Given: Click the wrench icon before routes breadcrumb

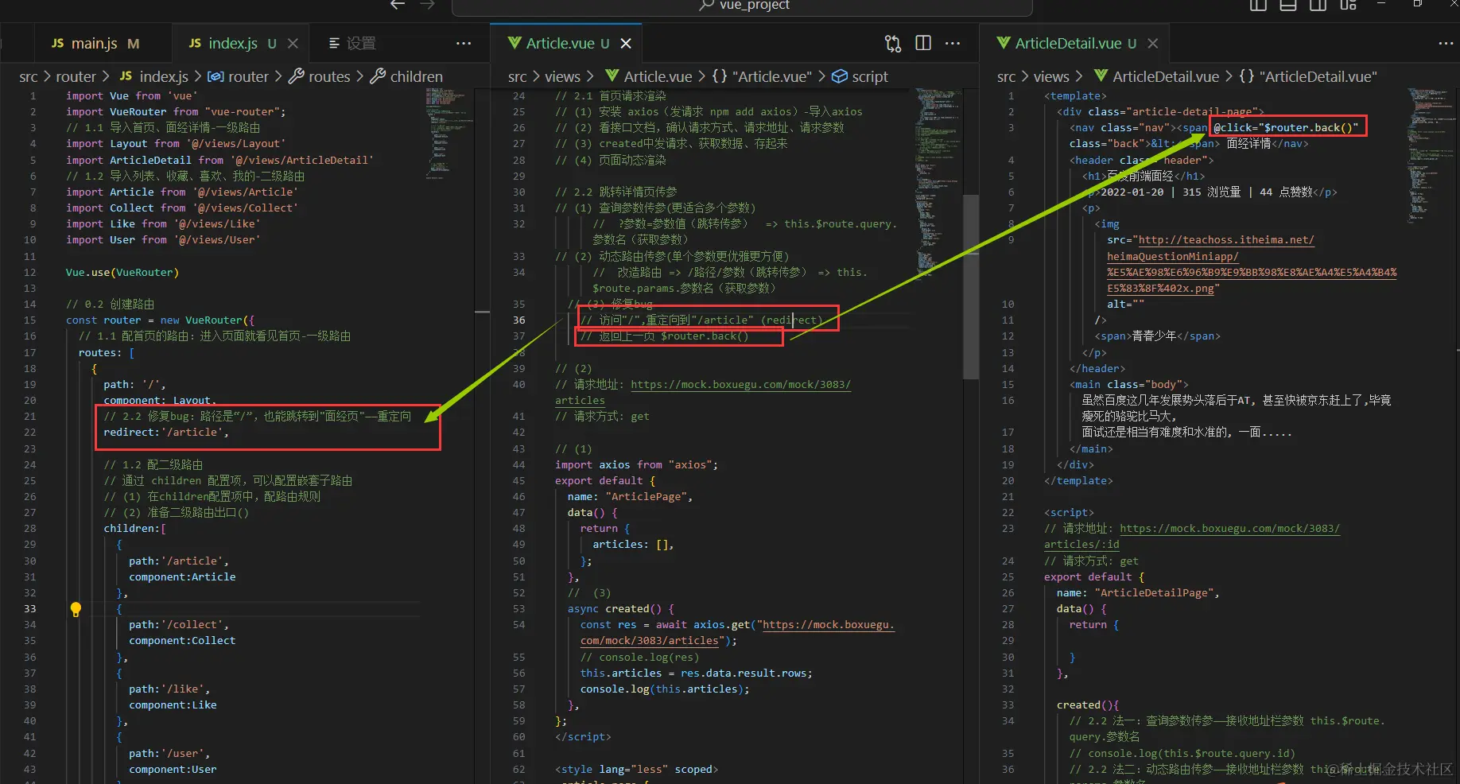Looking at the screenshot, I should 296,76.
